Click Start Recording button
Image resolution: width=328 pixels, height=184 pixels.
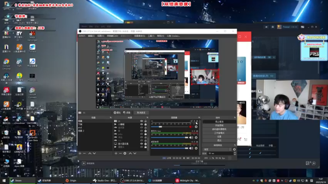[219, 126]
